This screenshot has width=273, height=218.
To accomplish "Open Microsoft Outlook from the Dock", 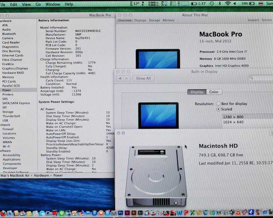I will (199, 213).
